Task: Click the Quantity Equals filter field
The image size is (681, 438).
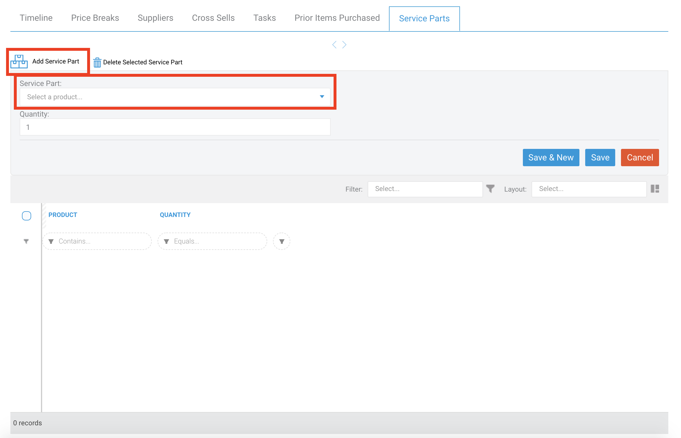Action: click(212, 241)
